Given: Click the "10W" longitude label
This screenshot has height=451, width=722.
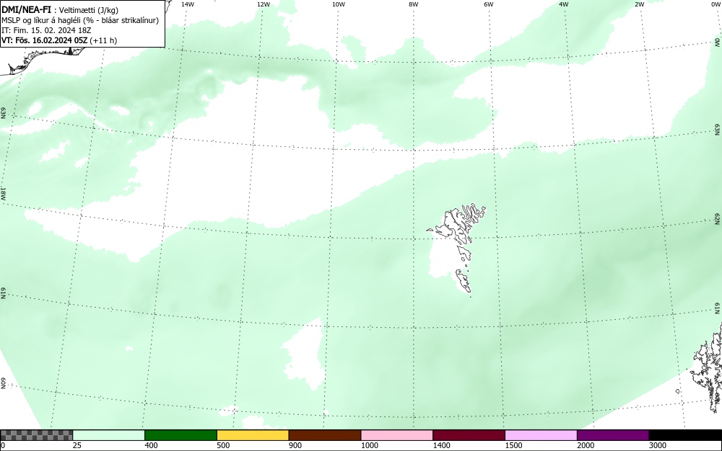Looking at the screenshot, I should point(339,4).
